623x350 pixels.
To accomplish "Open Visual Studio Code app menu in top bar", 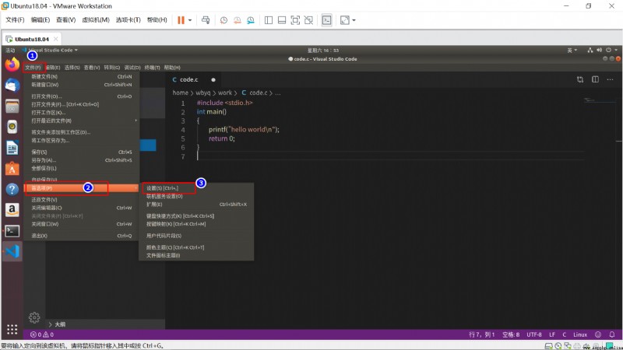I will [52, 50].
